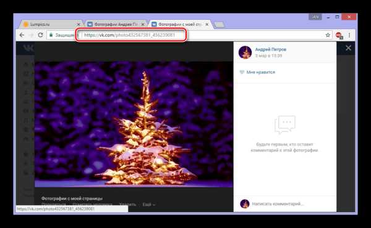
Task: Like the photo with heart Мне нравится
Action: point(257,72)
